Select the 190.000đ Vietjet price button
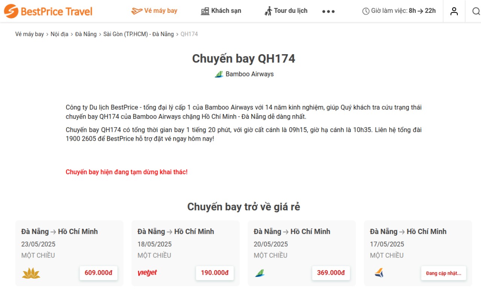The height and width of the screenshot is (289, 481). click(215, 273)
